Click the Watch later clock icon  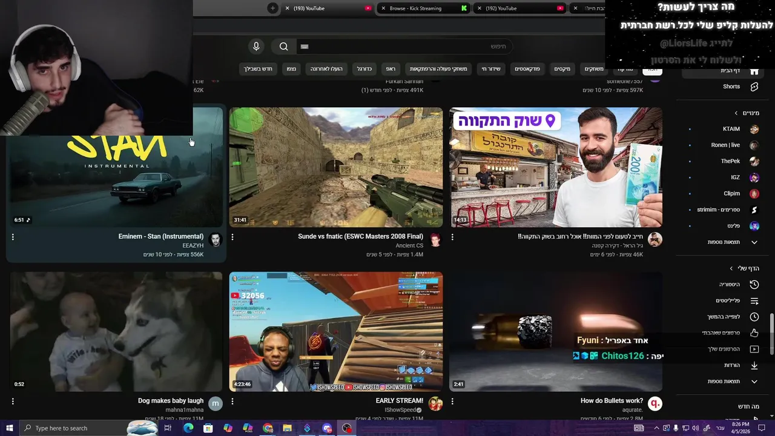(x=754, y=317)
